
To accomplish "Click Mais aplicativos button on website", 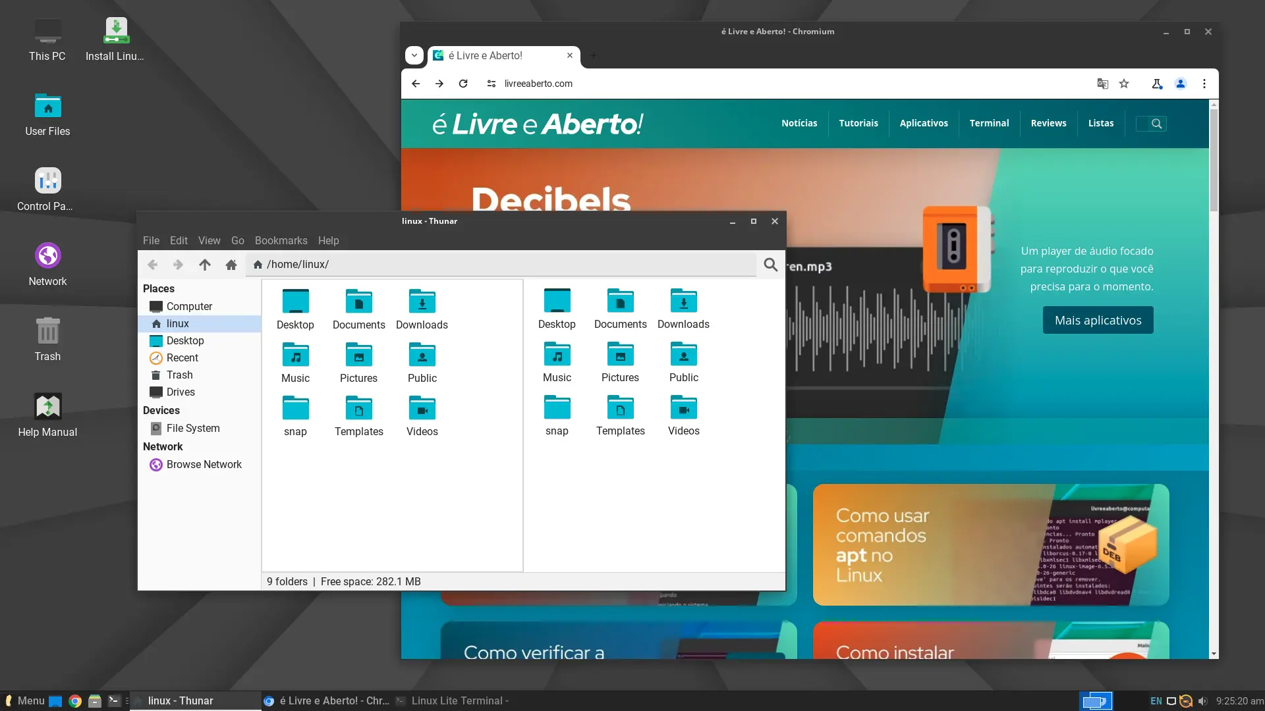I will [1097, 319].
